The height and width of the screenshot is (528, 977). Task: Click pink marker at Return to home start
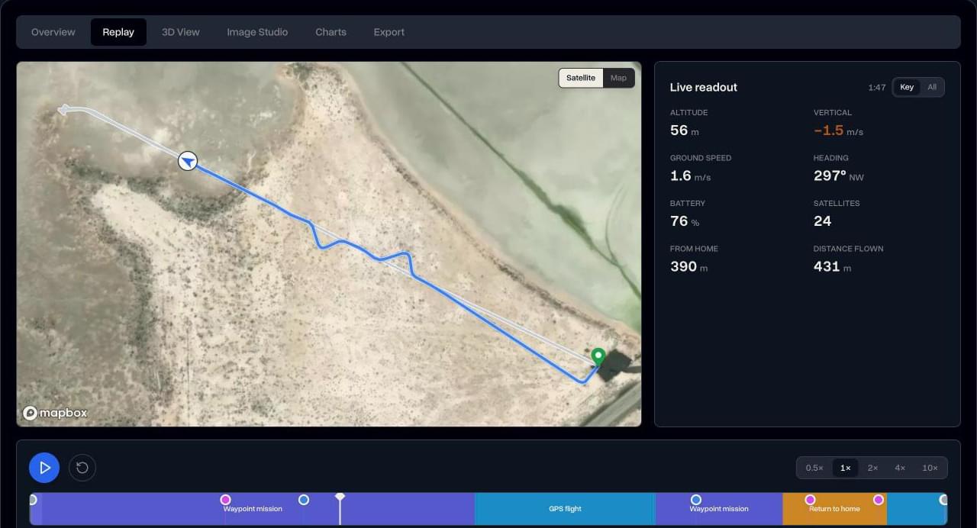(x=810, y=500)
